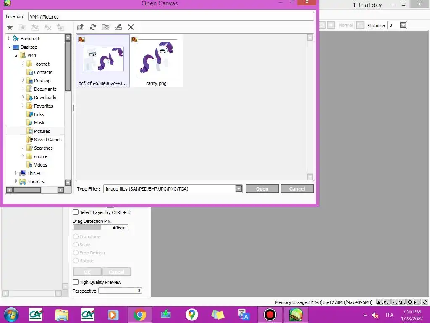This screenshot has width=430, height=323.
Task: Click the media player taskbar icon
Action: coord(113,315)
